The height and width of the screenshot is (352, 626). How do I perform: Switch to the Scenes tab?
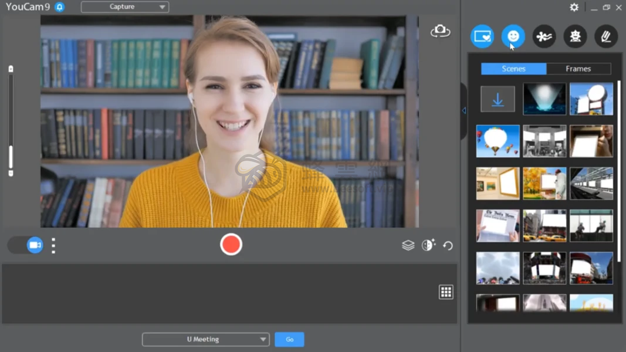point(513,69)
